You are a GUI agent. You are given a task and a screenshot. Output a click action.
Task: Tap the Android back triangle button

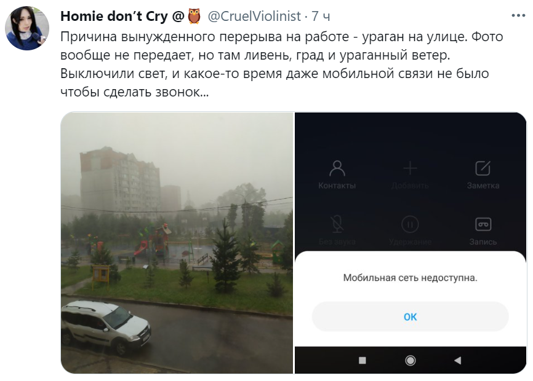coord(457,360)
